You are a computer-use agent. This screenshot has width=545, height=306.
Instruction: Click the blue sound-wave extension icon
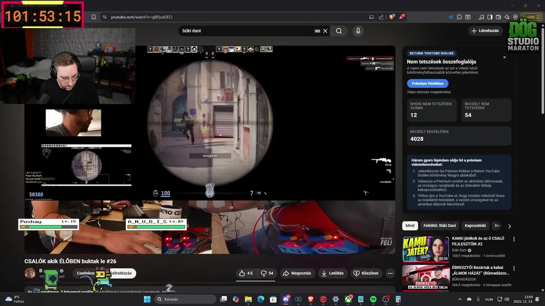(x=450, y=17)
